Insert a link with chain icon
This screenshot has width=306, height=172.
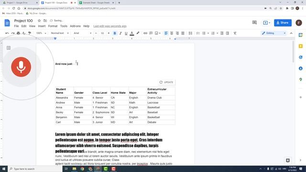(x=145, y=33)
